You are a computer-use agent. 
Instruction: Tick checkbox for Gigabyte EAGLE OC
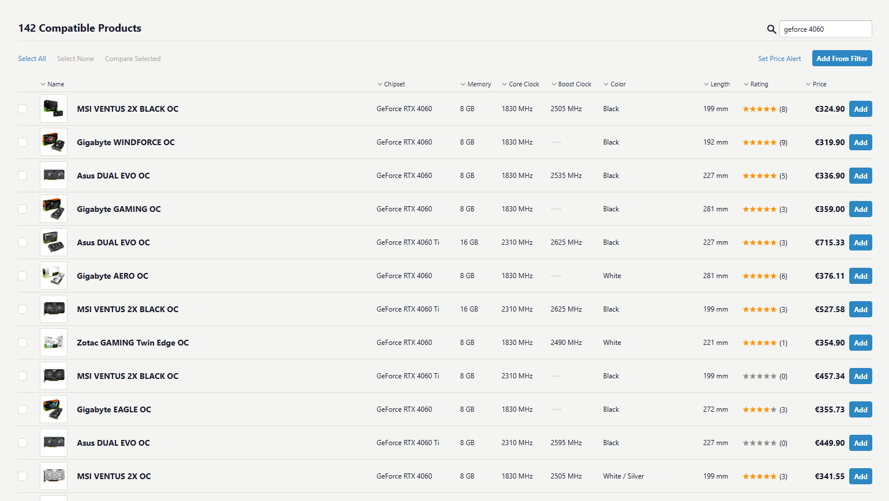point(22,409)
